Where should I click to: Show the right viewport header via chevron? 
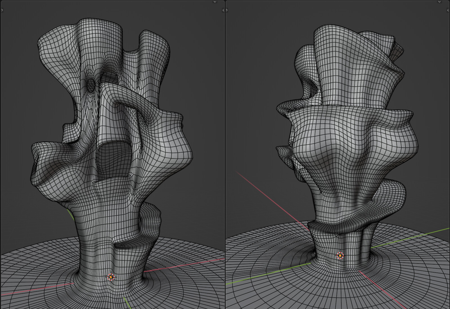[440, 2]
